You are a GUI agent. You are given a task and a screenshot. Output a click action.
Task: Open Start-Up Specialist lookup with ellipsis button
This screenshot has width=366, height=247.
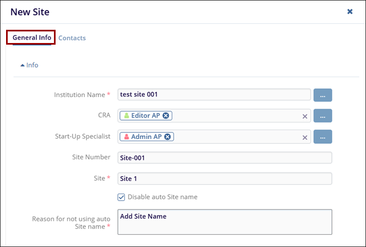[x=323, y=137]
